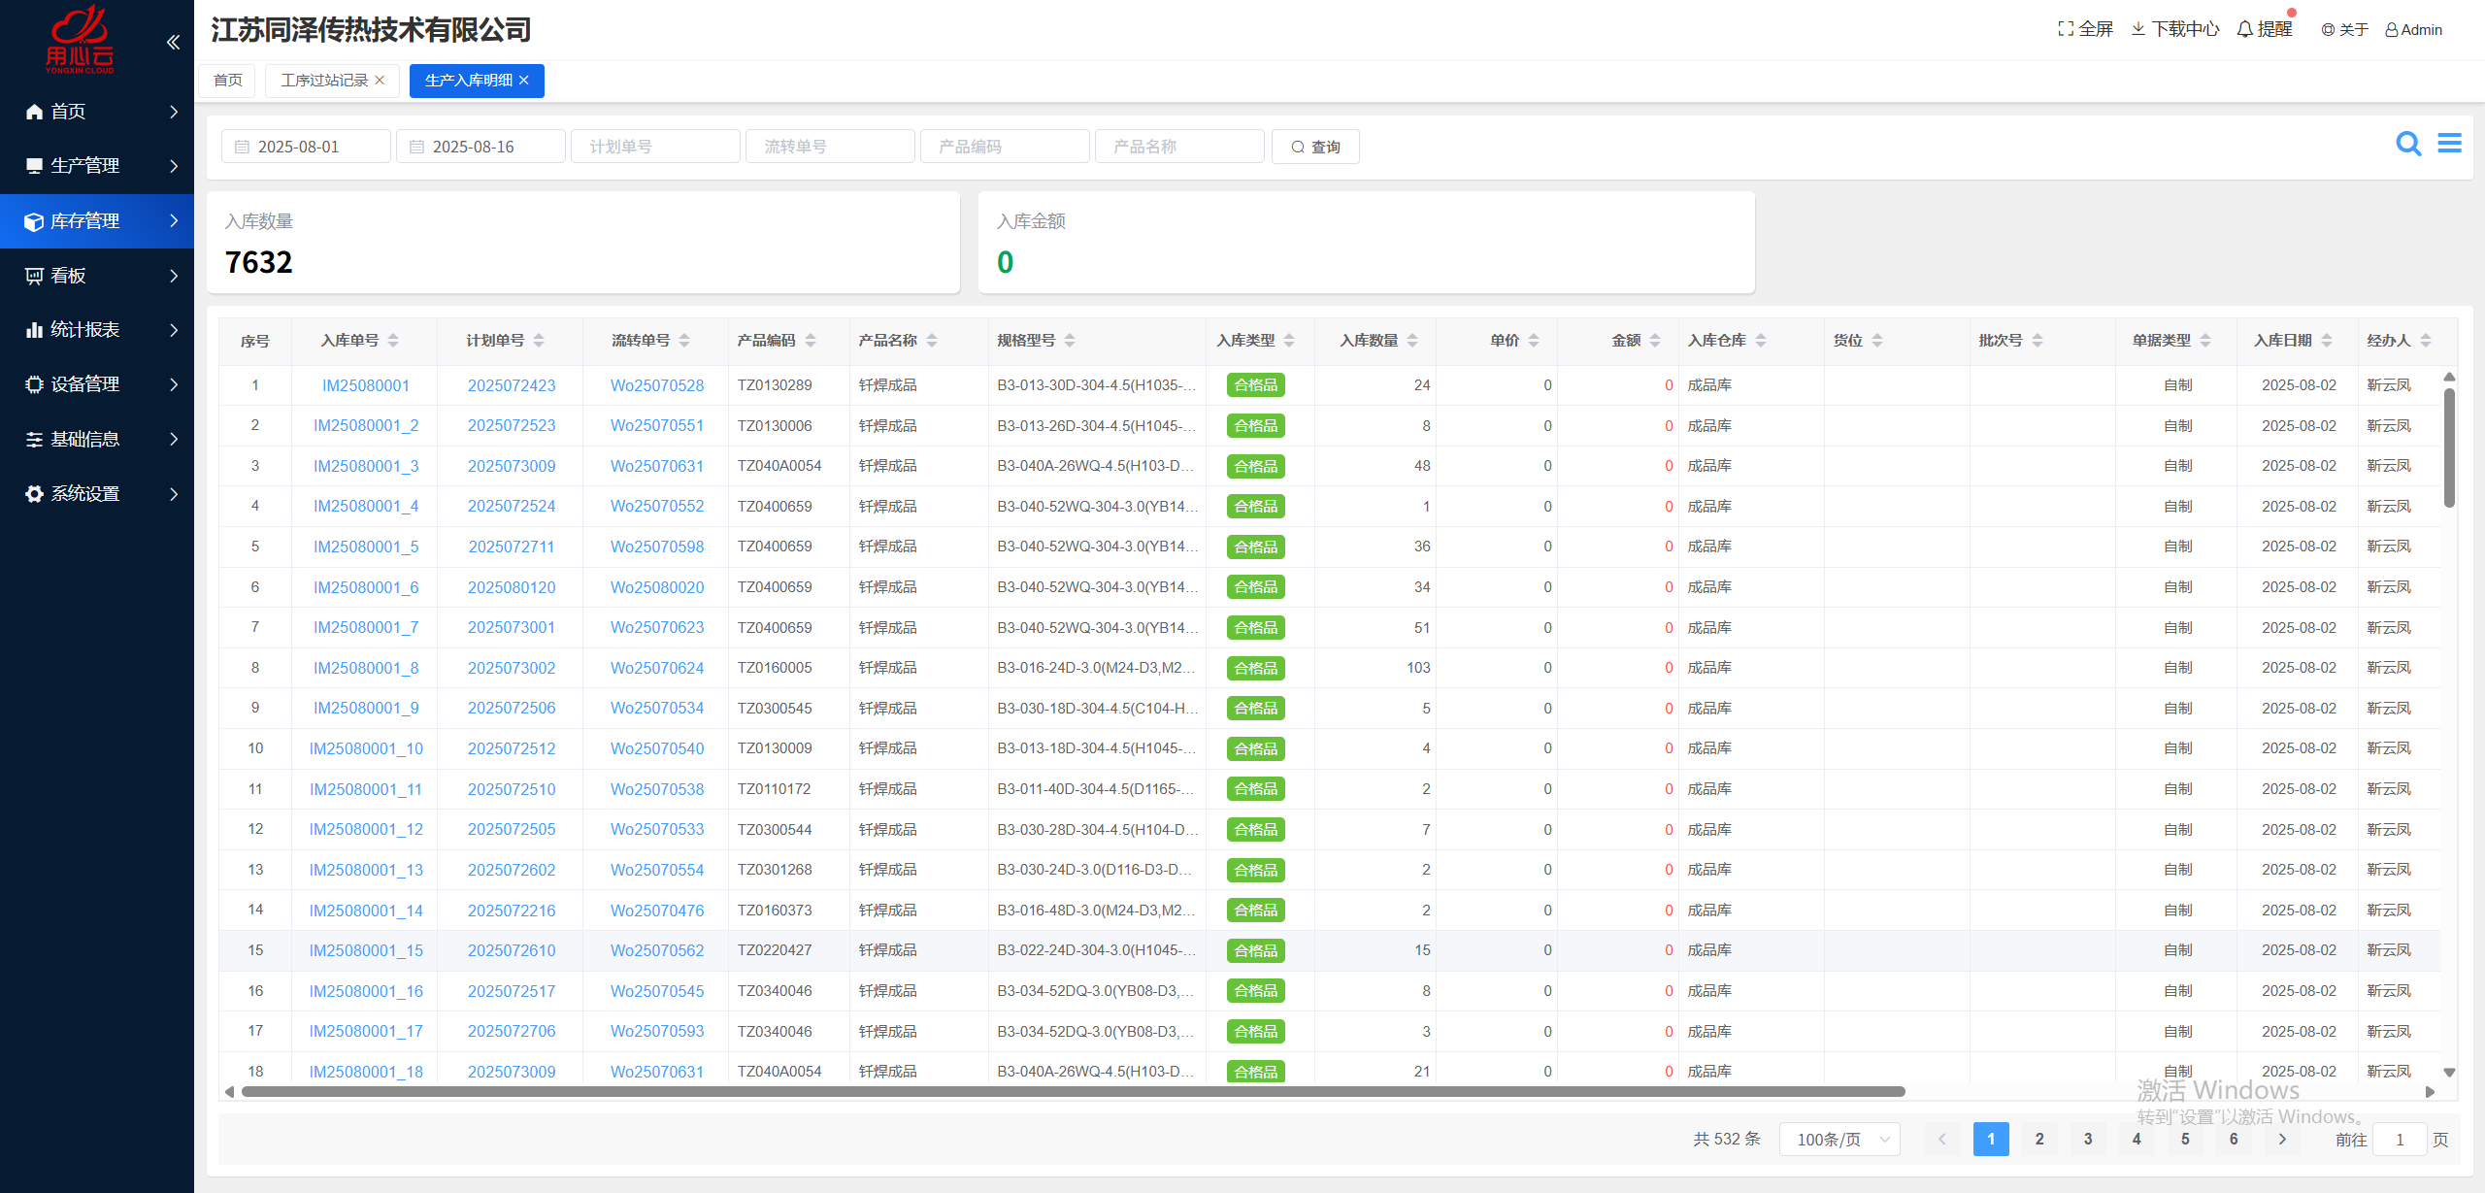
Task: Sort by 规格型号 column arrows
Action: pos(1070,341)
